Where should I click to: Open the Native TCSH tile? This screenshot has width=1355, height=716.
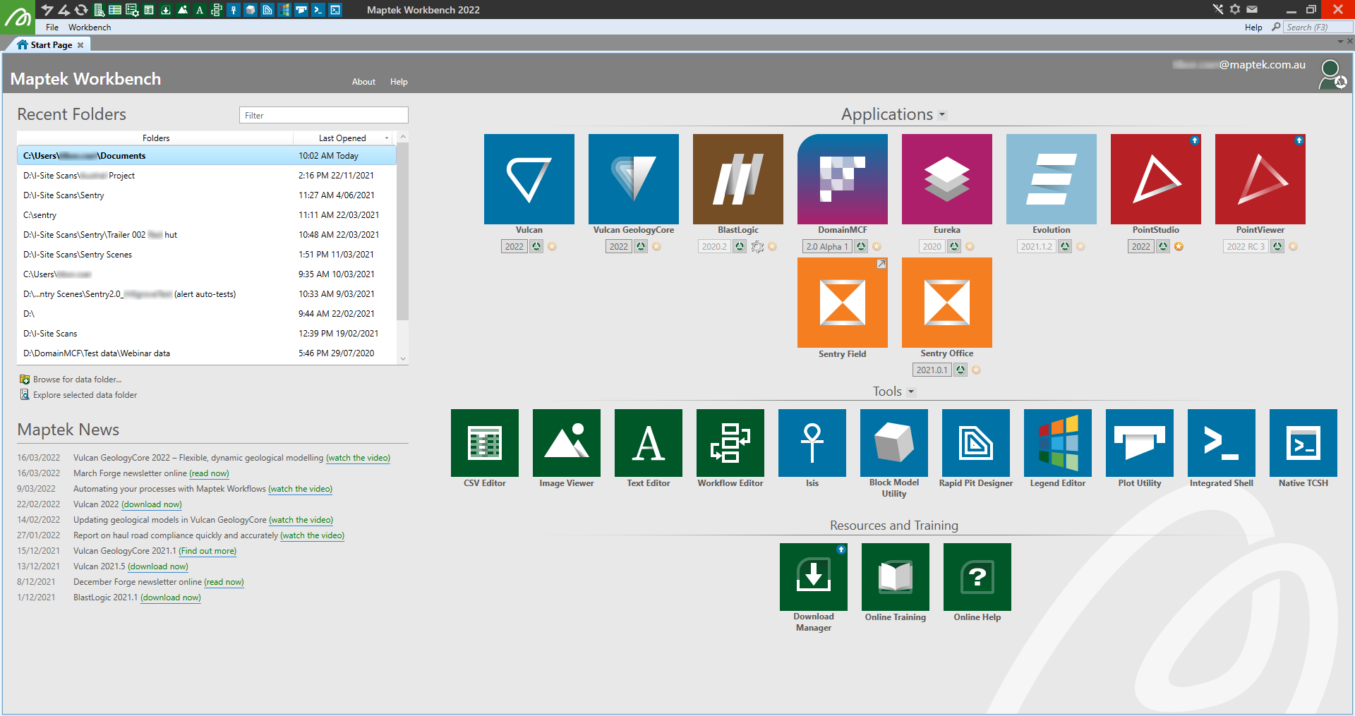point(1303,443)
